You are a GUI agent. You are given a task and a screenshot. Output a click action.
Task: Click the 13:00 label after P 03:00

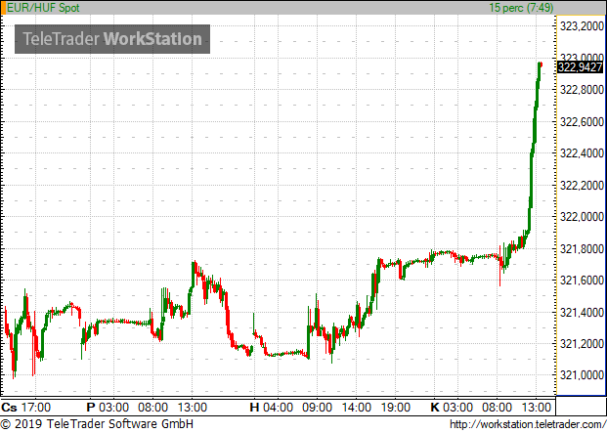click(192, 407)
